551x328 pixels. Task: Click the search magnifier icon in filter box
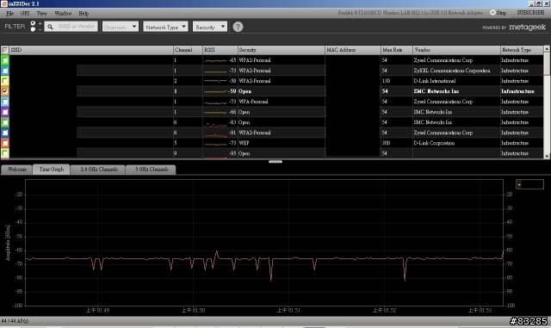50,27
